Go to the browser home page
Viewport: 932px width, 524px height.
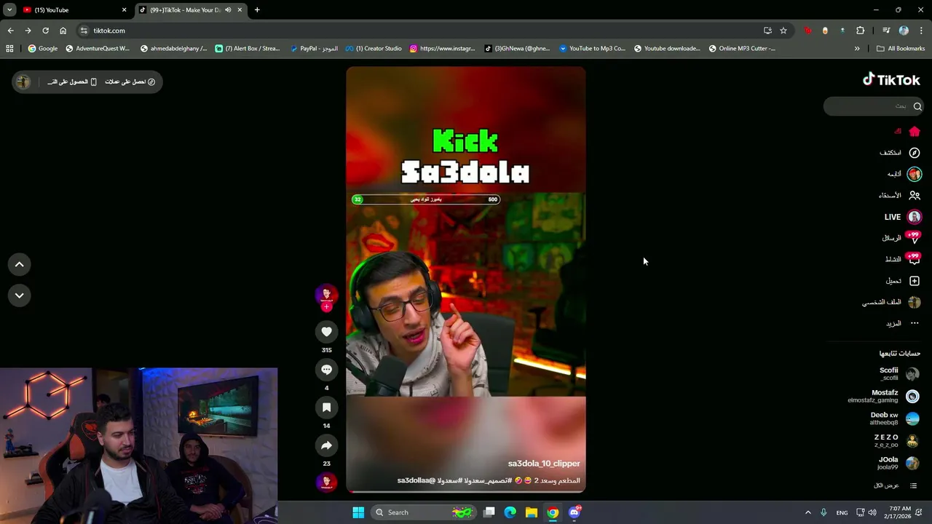pos(63,31)
